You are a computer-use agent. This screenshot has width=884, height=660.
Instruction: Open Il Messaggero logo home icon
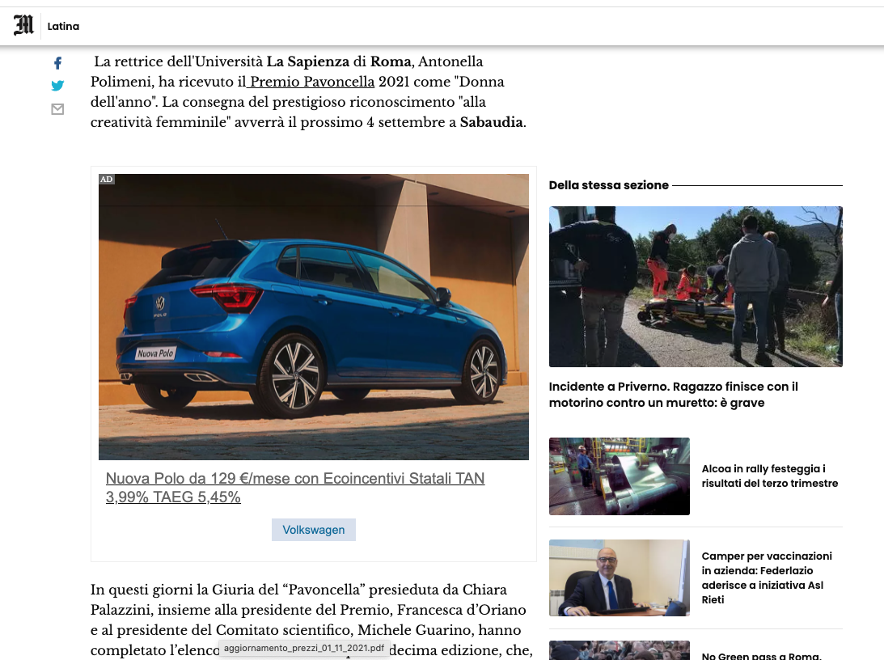point(23,25)
